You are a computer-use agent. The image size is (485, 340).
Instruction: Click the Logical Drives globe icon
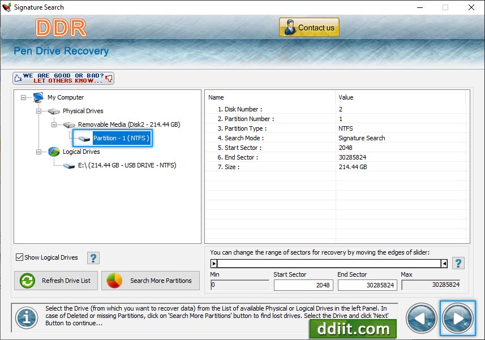[x=54, y=152]
